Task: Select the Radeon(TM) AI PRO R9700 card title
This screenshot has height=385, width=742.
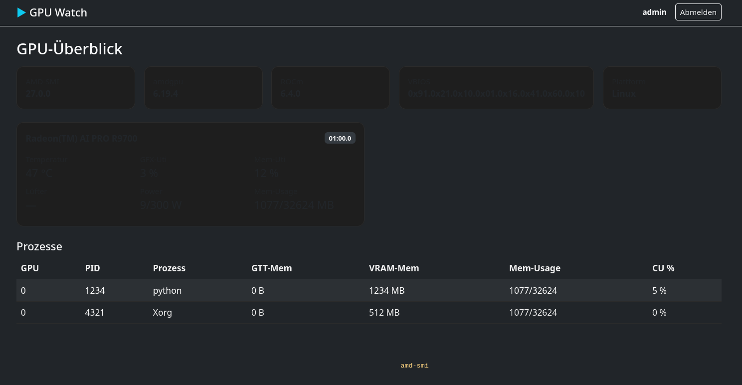Action: (81, 139)
